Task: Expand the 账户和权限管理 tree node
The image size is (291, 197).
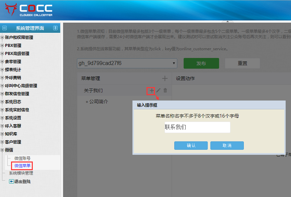Action: [x=2, y=38]
